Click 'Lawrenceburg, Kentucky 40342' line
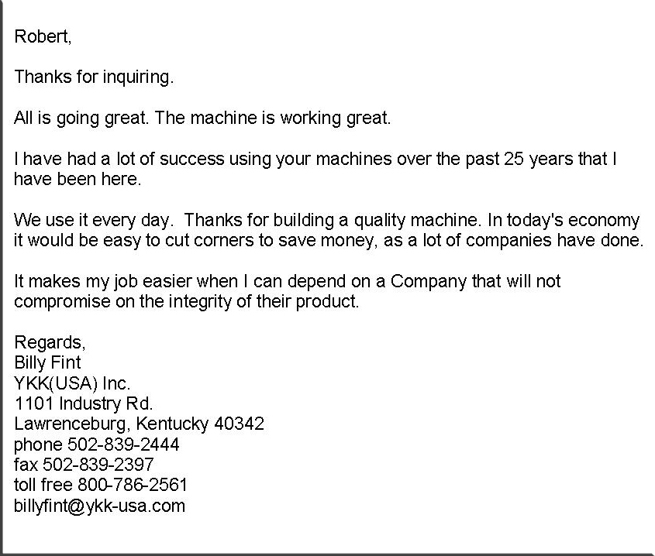Image resolution: width=655 pixels, height=556 pixels. [x=139, y=424]
